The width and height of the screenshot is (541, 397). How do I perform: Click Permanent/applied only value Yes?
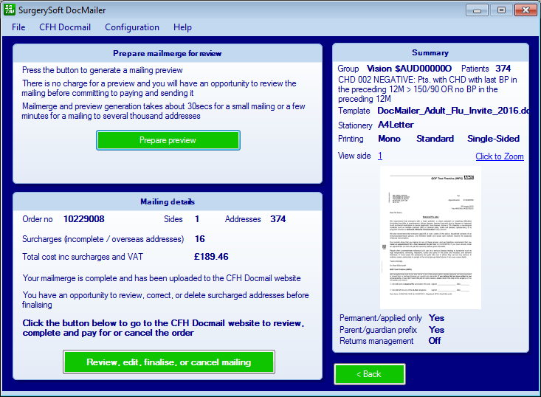(436, 318)
